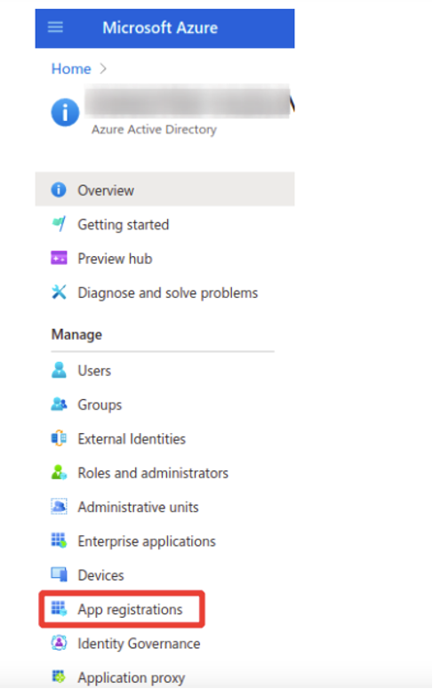Screen dimensions: 433x689
Task: Click the Administrative units icon
Action: [x=59, y=507]
